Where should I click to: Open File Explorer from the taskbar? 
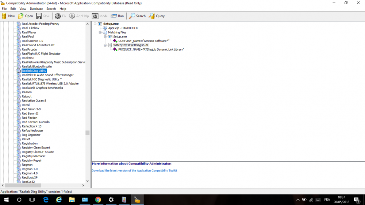coord(72,200)
